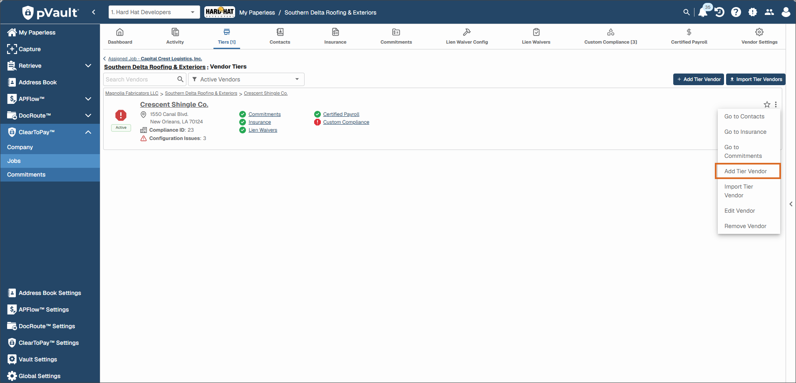Open the Contacts tab
Viewport: 796px width, 383px height.
click(x=280, y=36)
